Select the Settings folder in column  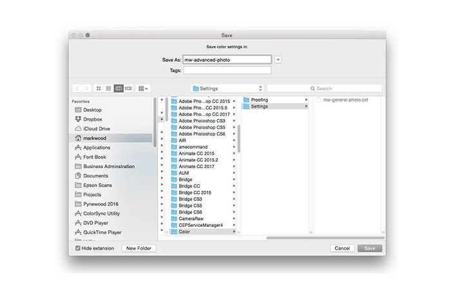(275, 106)
